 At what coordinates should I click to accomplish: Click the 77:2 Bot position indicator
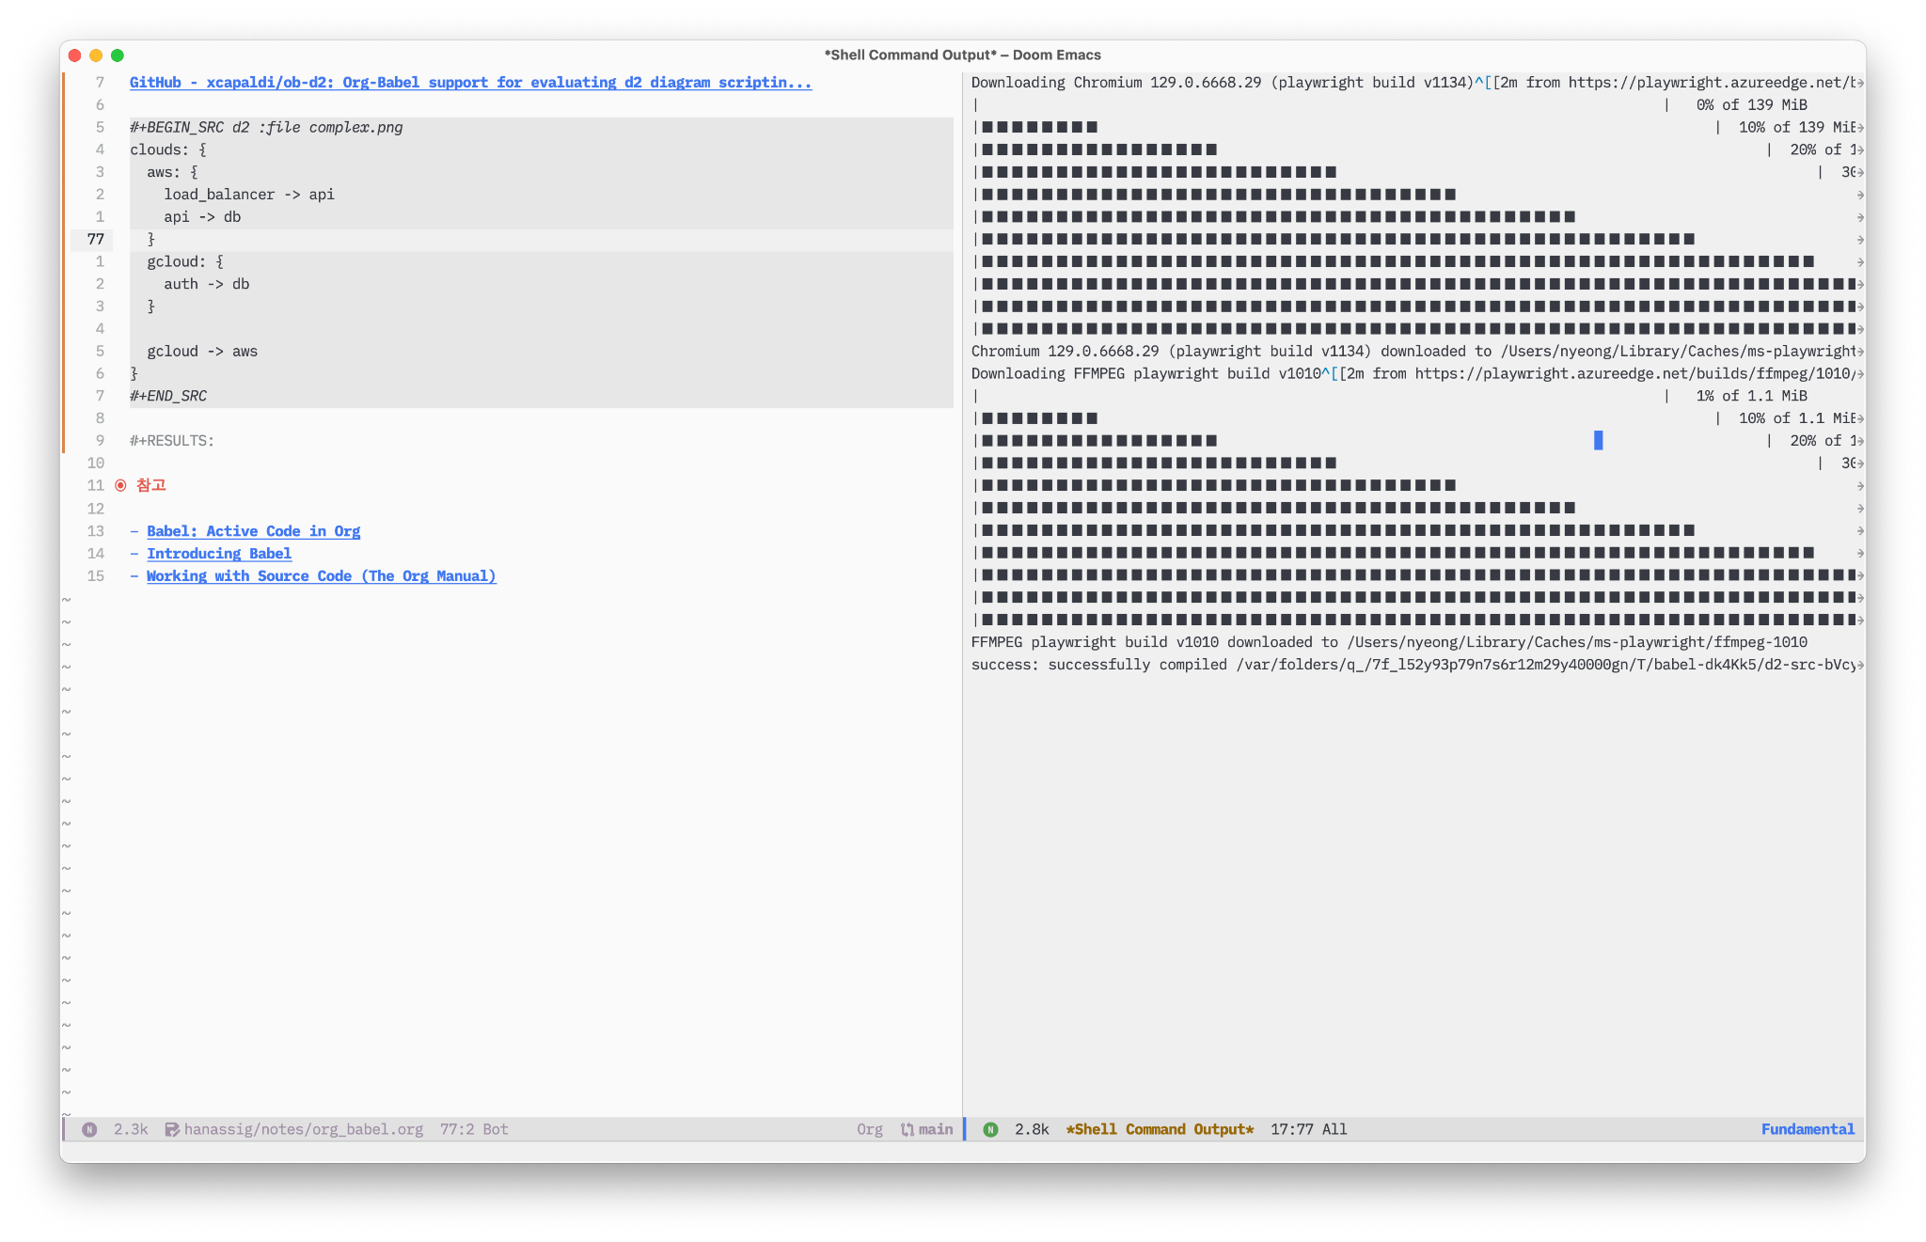[x=474, y=1130]
